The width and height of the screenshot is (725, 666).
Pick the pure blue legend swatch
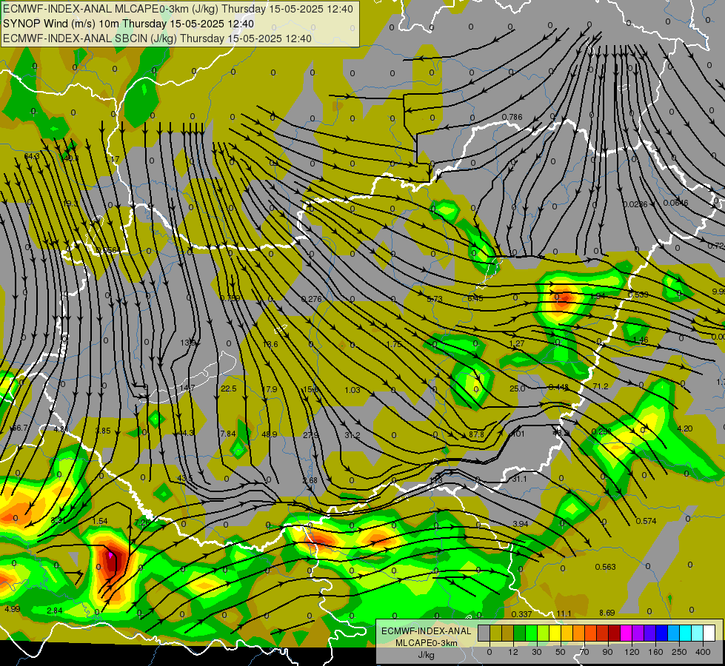coord(661,633)
